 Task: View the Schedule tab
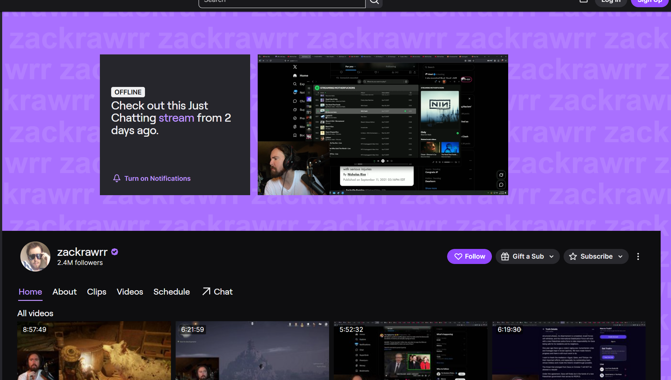coord(172,292)
